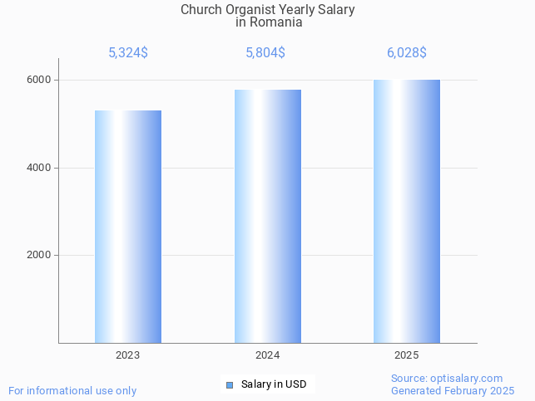Screen dimensions: 535x401
Task: Click the "in Romania" subtitle line
Action: pos(269,22)
